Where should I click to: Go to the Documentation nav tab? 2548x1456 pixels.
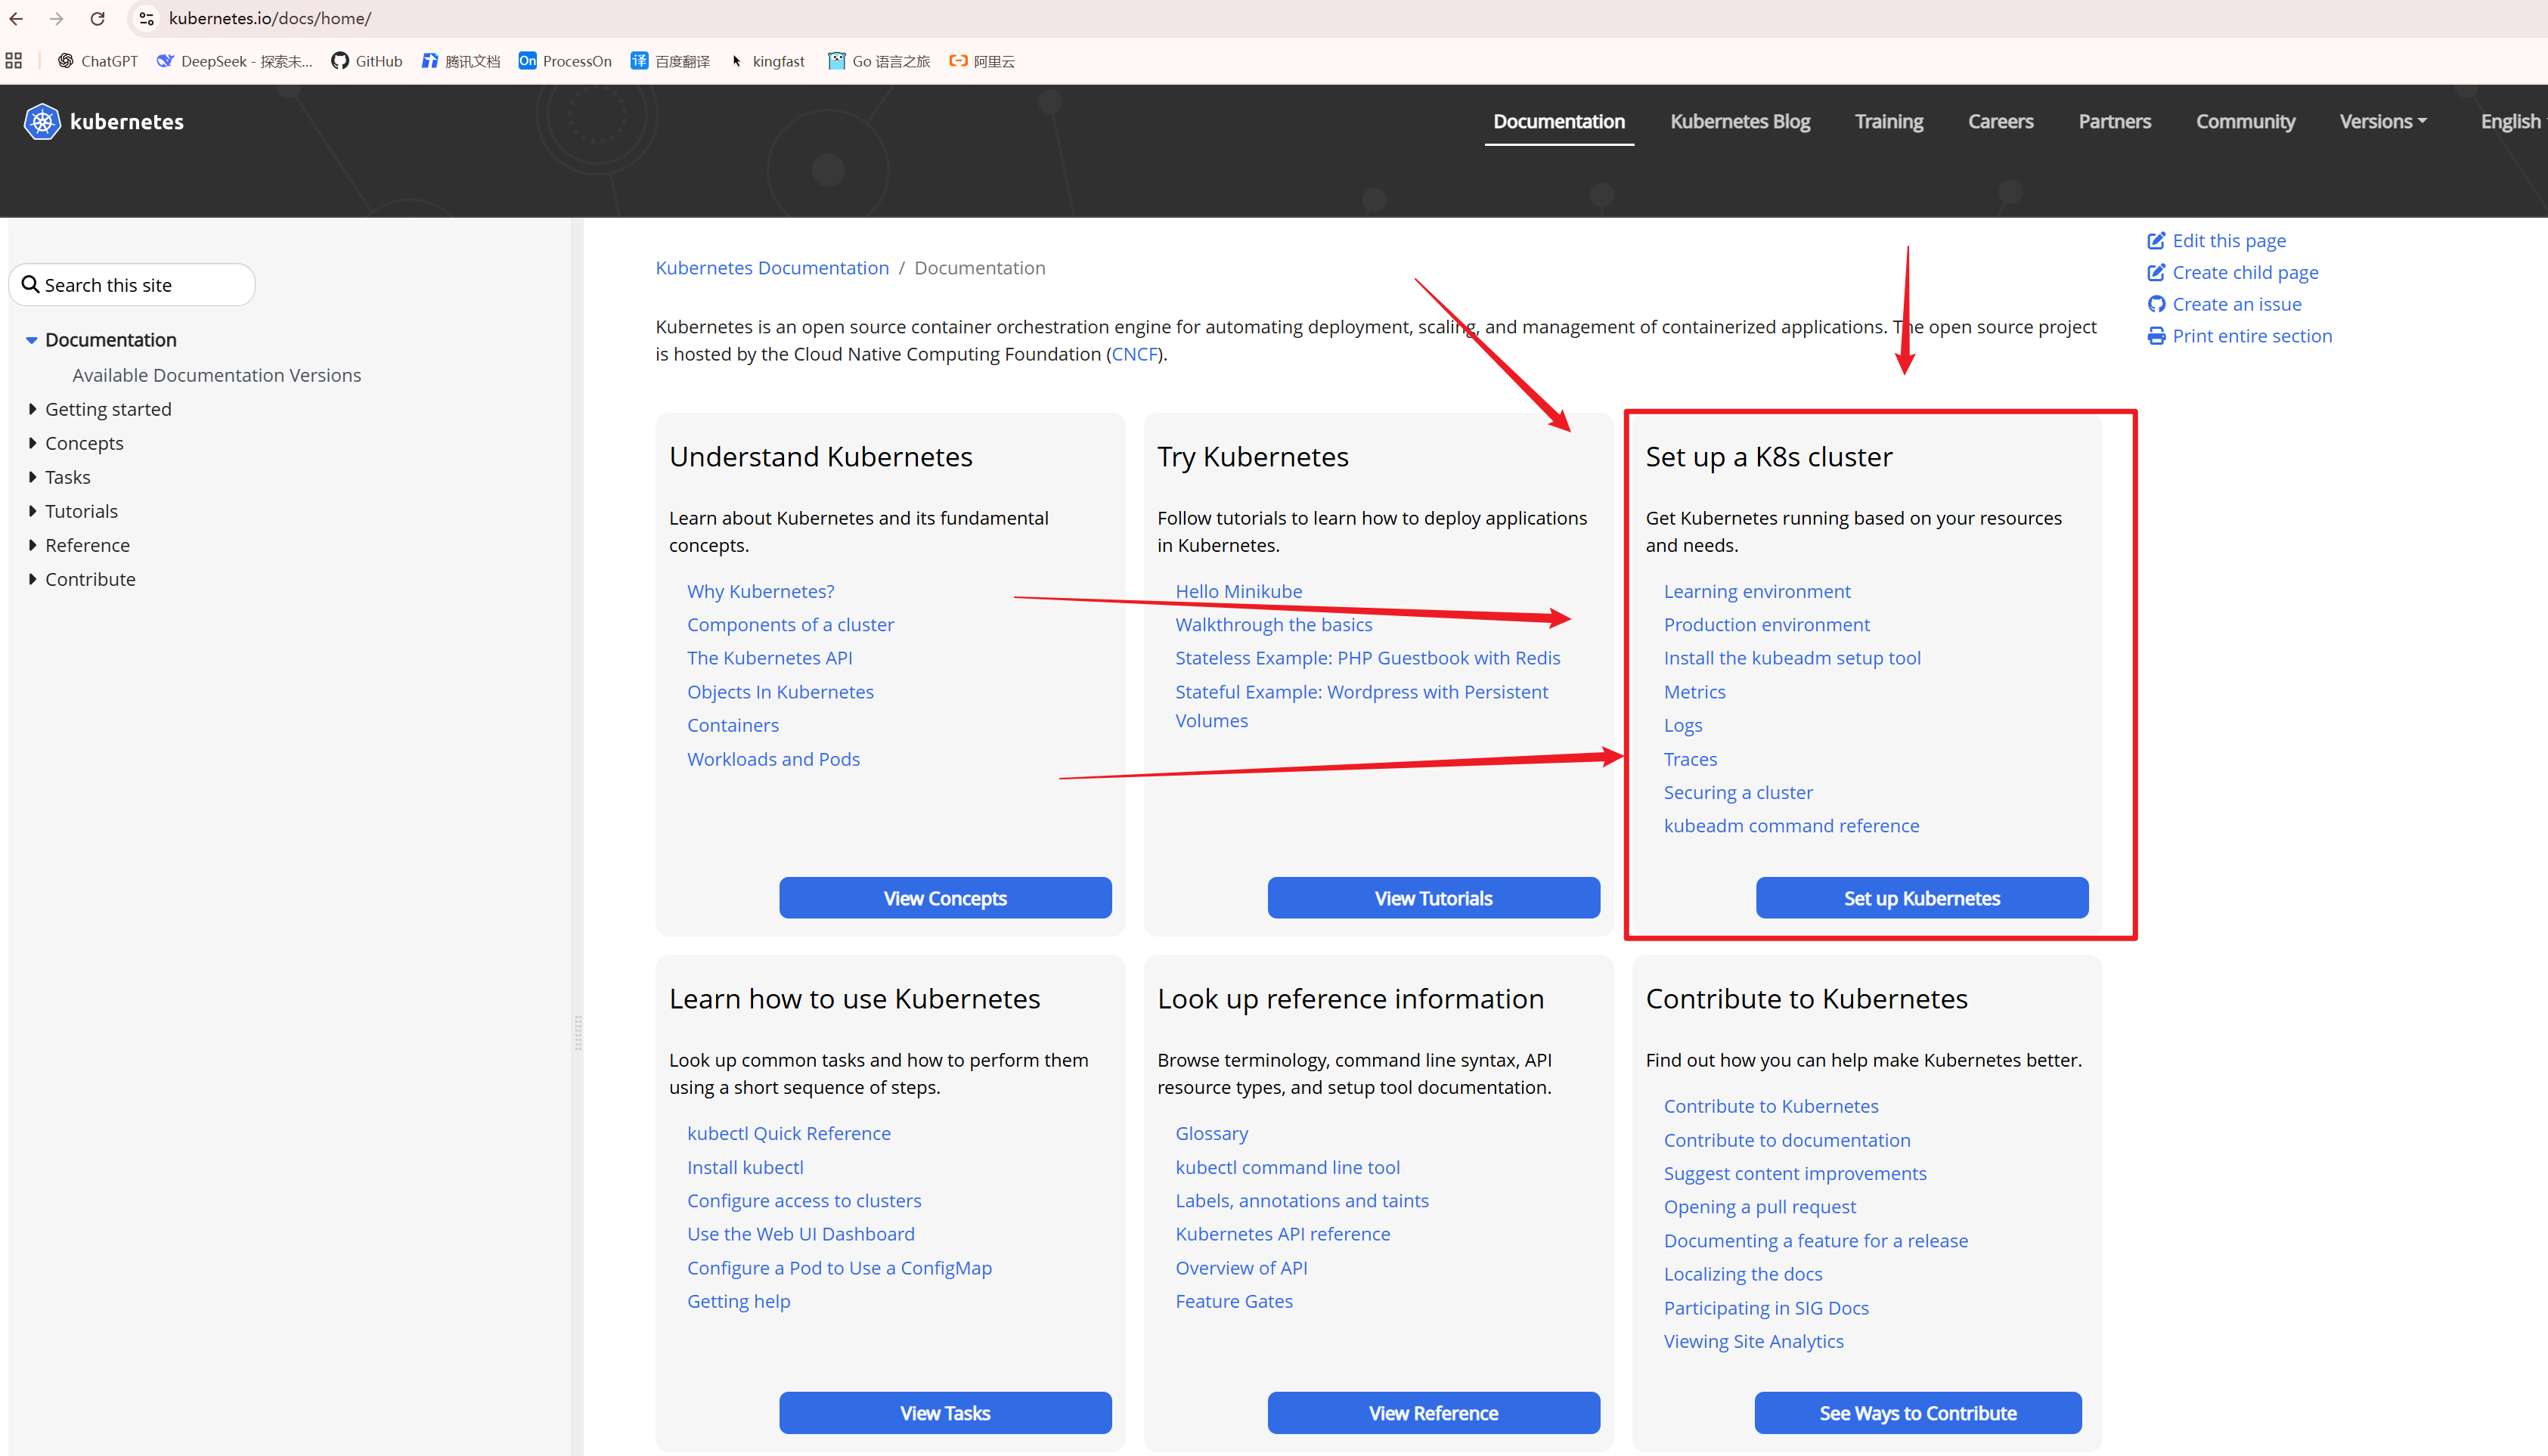(1559, 121)
